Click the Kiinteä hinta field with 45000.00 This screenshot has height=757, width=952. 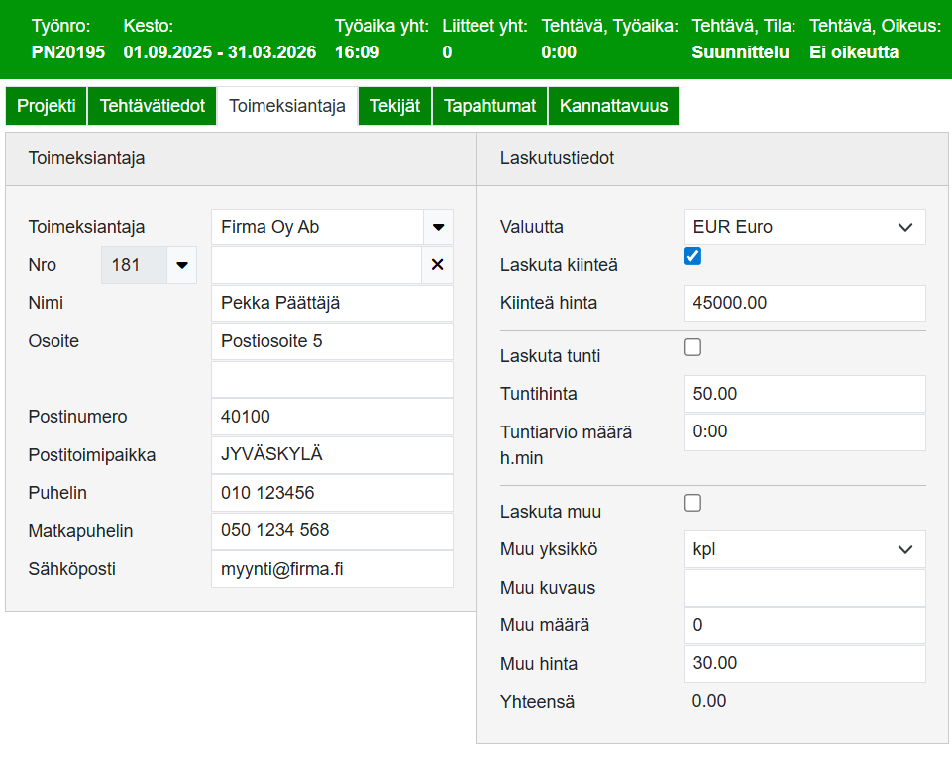click(x=803, y=303)
